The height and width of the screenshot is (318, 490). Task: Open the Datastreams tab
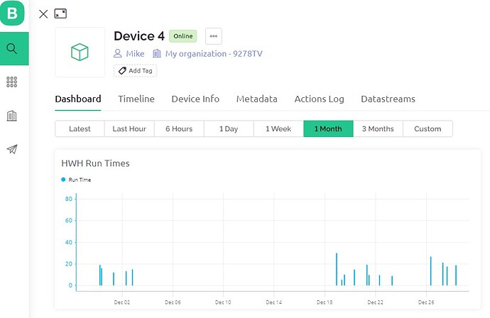[x=388, y=99]
